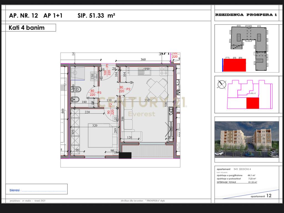Click the red highlighted apartment on key plan

click(x=252, y=103)
